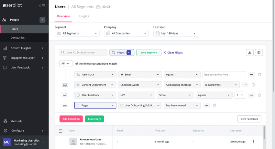Collapse the sidebar menu icon

42,6
